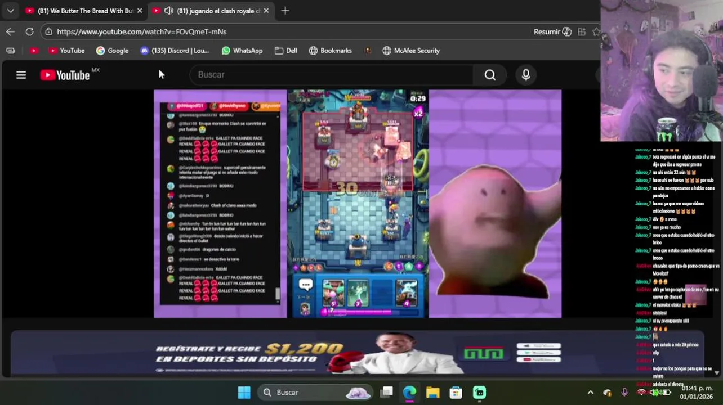
Task: Start voice search with microphone icon
Action: pos(526,75)
